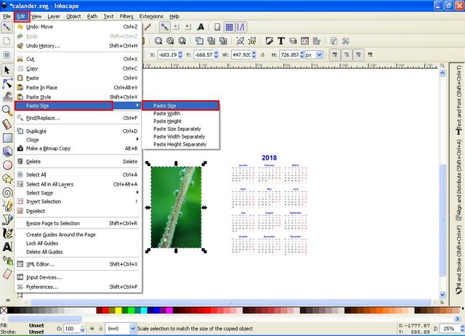Open the Layer menu

point(54,16)
